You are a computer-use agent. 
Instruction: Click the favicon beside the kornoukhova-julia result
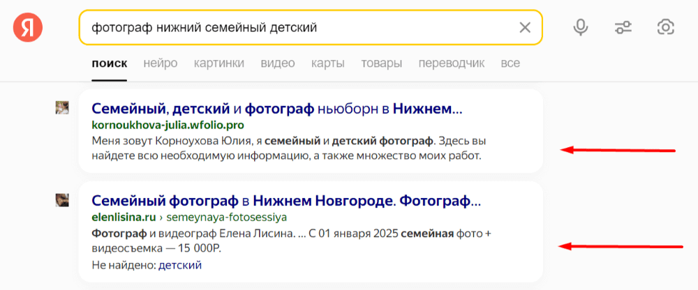[62, 107]
